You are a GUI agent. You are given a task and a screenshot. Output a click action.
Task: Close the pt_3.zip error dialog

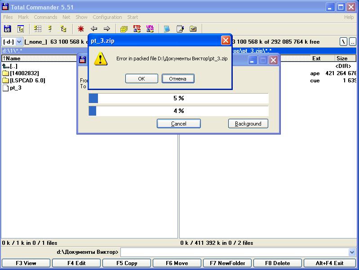point(226,40)
